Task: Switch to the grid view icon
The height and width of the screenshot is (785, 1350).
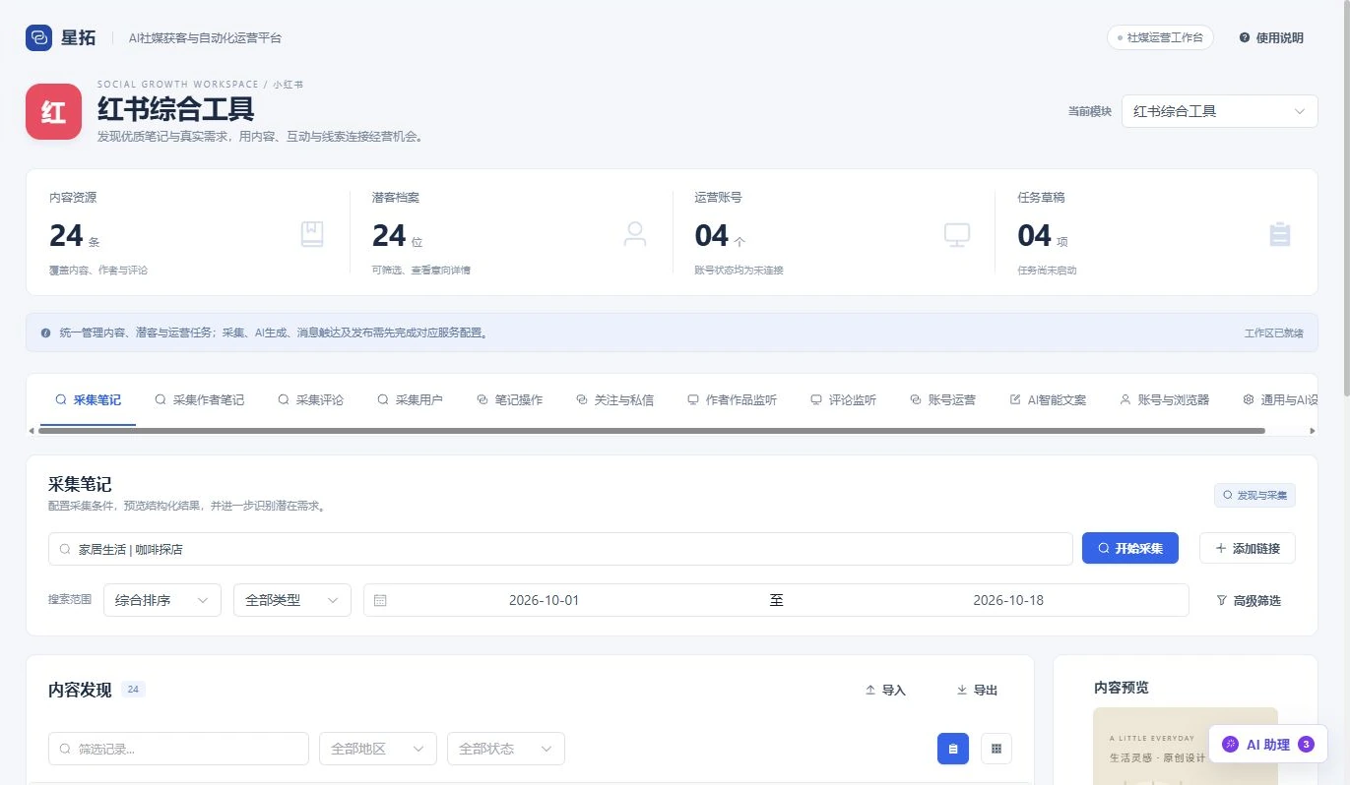Action: click(x=996, y=749)
